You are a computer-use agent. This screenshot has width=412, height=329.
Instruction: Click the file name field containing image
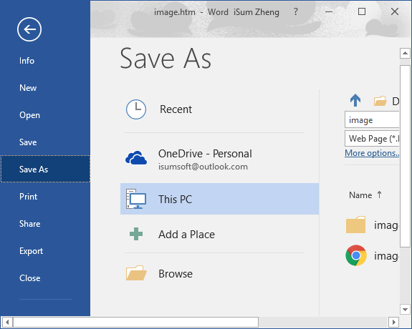[372, 120]
